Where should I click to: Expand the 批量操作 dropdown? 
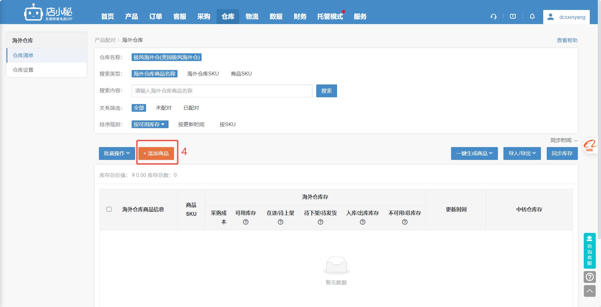pyautogui.click(x=117, y=153)
